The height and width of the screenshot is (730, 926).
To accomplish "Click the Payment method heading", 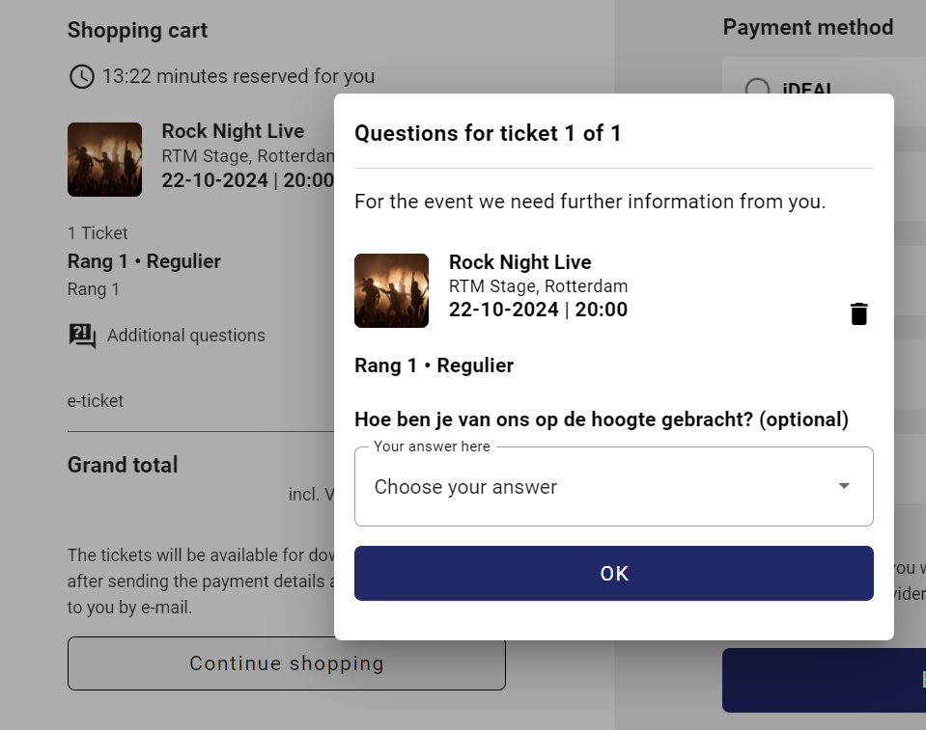I will click(x=807, y=27).
